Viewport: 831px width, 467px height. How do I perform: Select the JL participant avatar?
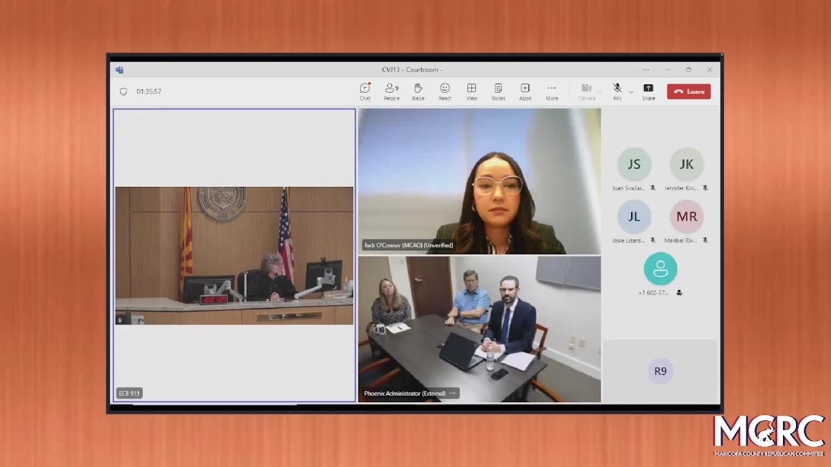634,217
